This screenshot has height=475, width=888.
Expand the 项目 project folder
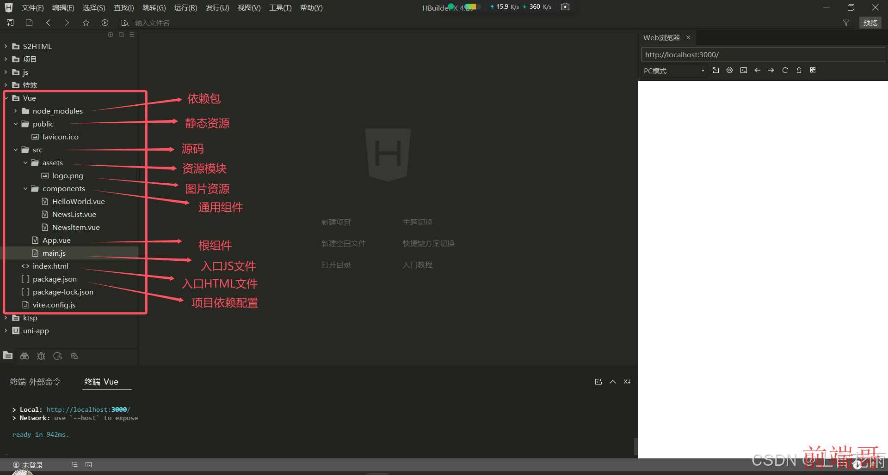(x=6, y=59)
